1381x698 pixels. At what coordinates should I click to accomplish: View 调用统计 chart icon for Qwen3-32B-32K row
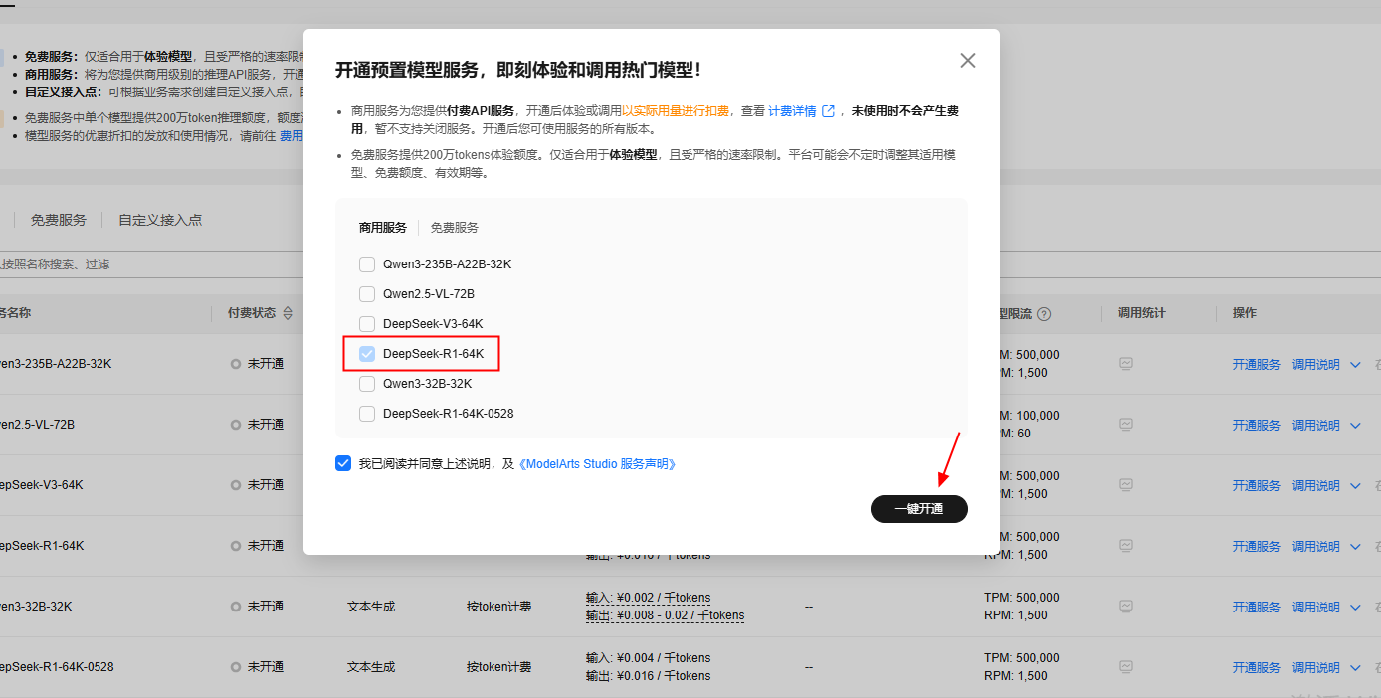(1126, 607)
